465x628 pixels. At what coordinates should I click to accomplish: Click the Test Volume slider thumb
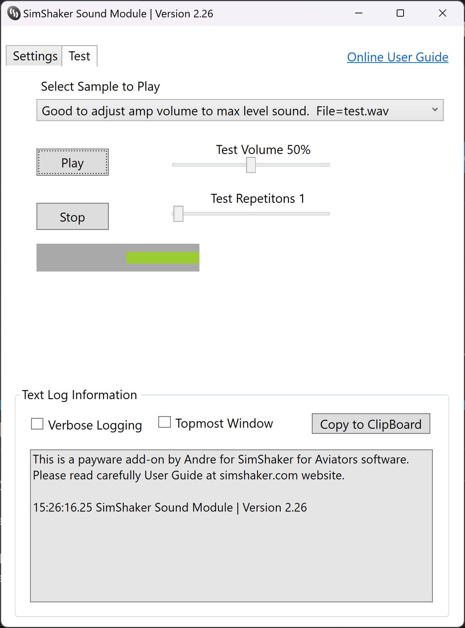251,165
